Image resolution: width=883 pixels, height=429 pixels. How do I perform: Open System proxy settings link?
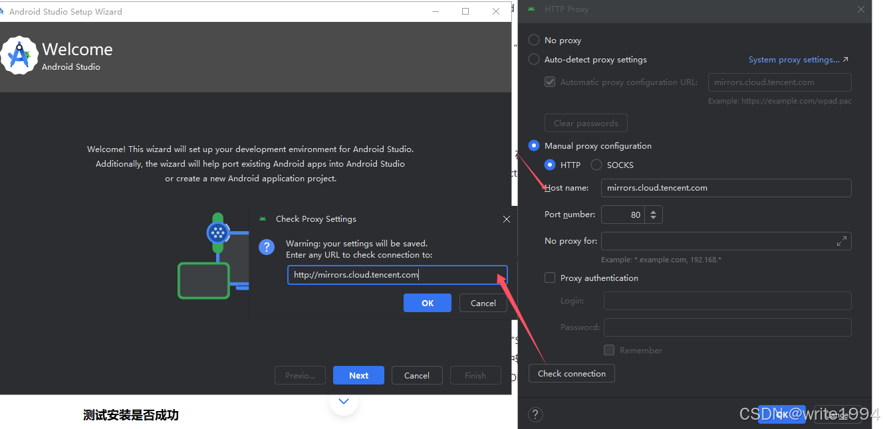point(794,60)
